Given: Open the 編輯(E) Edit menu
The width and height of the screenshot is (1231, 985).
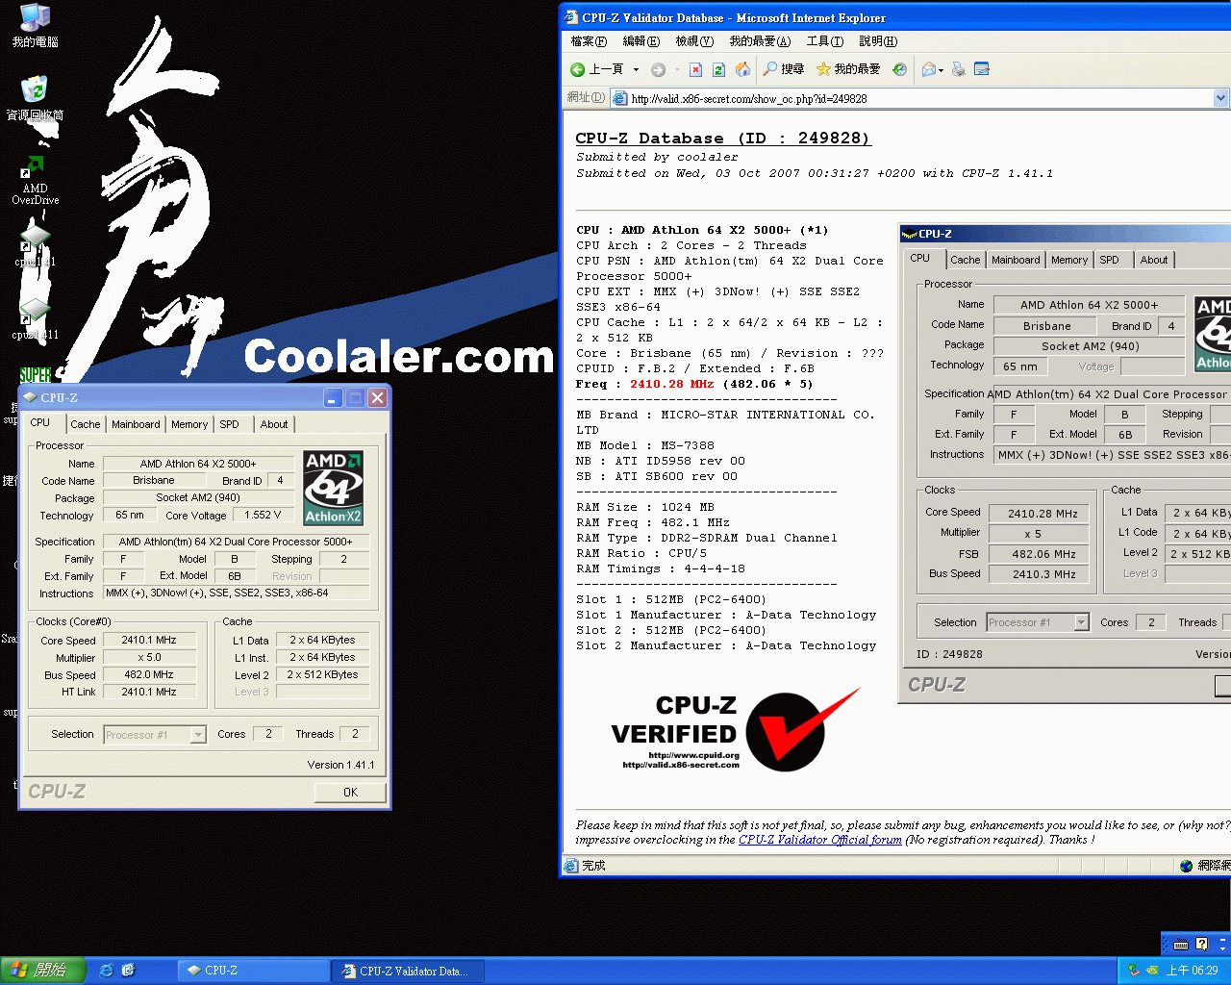Looking at the screenshot, I should point(641,41).
